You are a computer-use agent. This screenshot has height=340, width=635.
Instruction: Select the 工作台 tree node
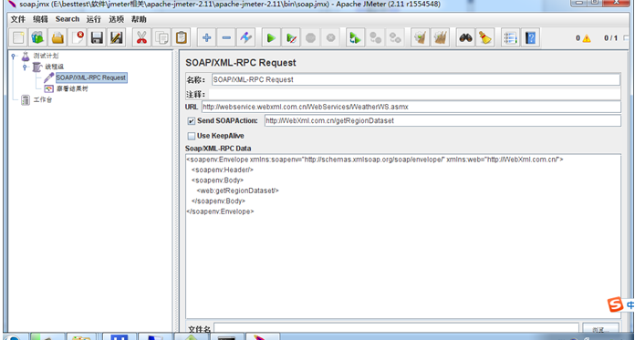pos(43,99)
